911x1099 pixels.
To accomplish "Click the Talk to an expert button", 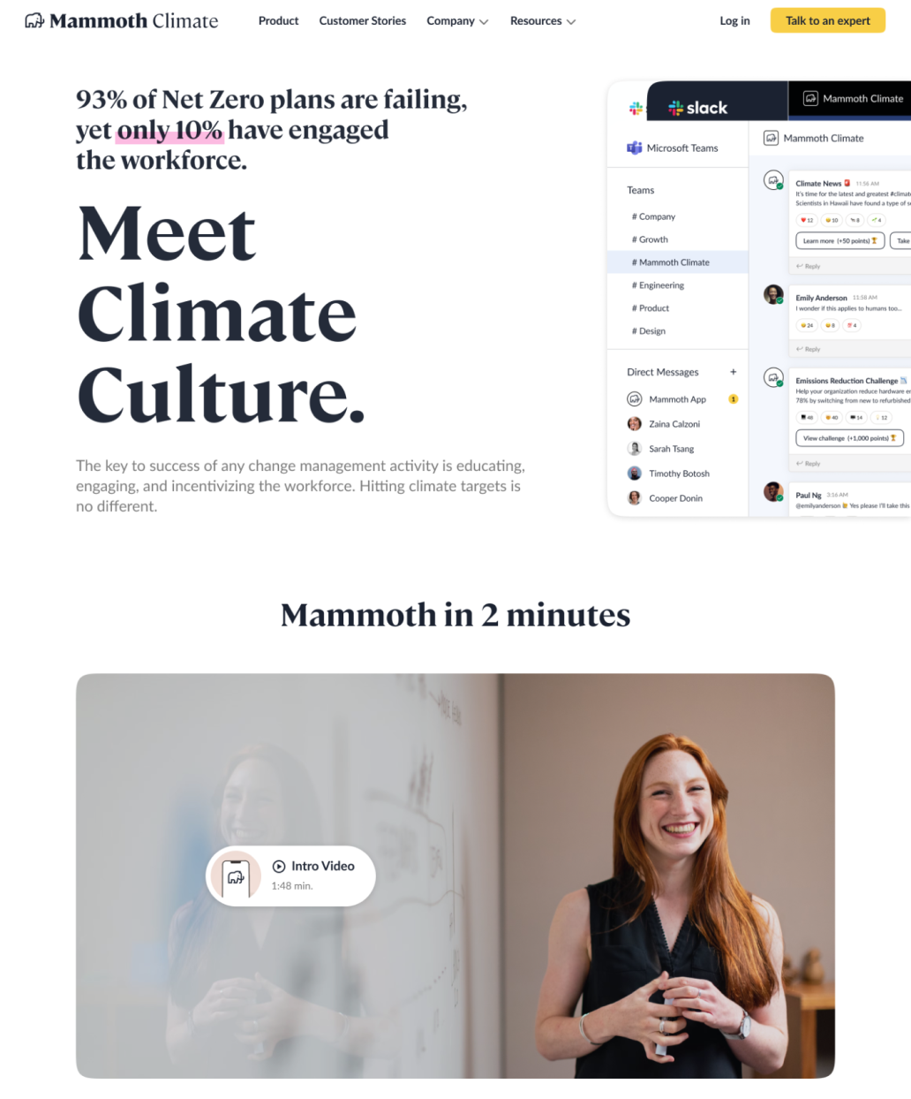I will coord(828,20).
